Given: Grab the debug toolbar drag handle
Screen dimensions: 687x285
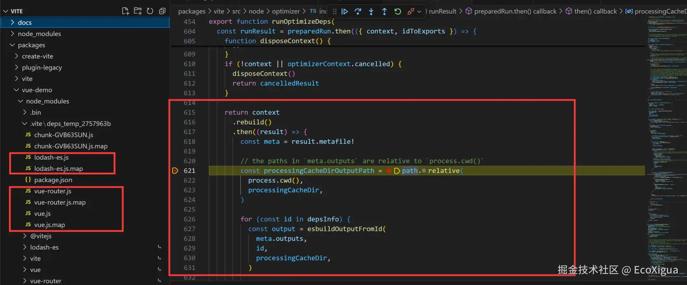Looking at the screenshot, I should [x=335, y=11].
